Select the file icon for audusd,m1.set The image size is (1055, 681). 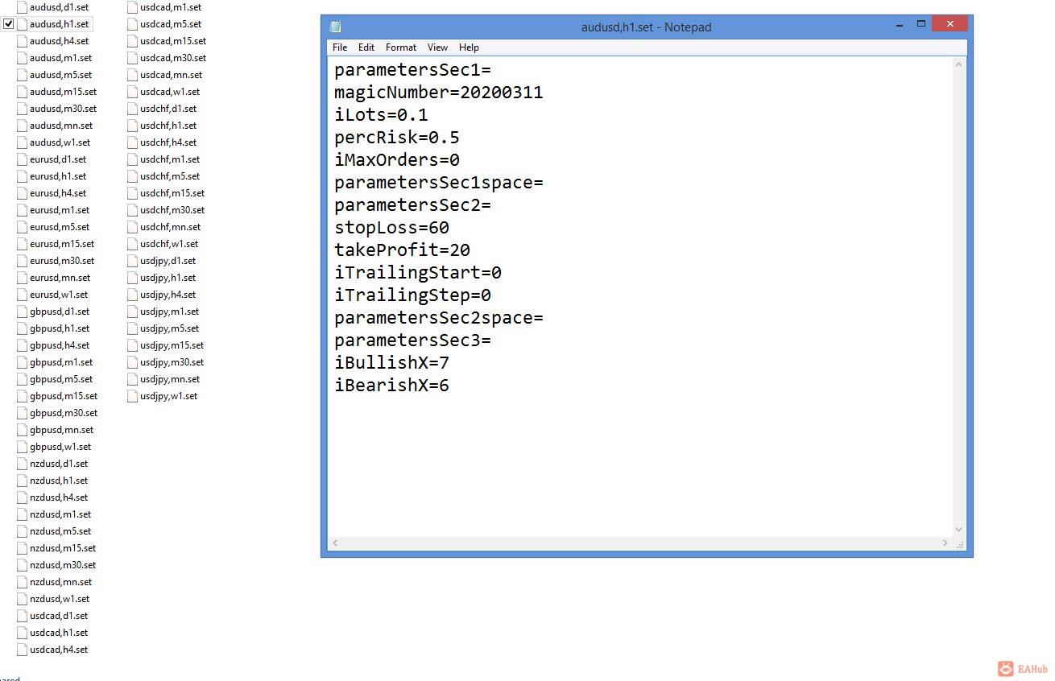click(23, 58)
